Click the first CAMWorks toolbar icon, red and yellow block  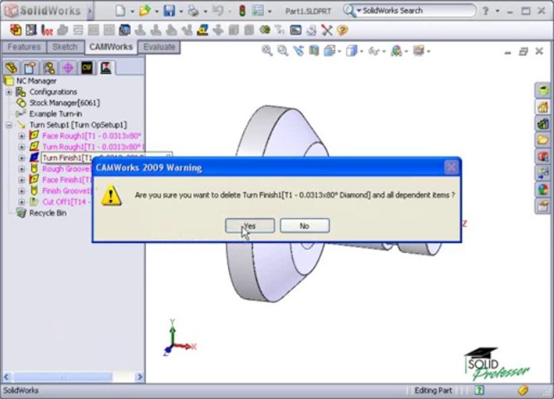(16, 30)
